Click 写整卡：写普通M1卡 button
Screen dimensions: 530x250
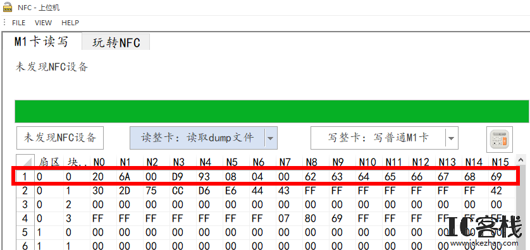point(378,138)
